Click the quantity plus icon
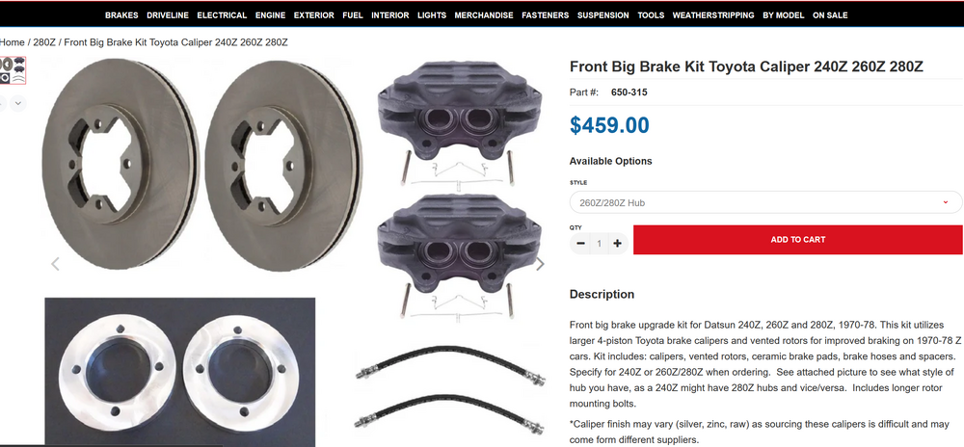Image resolution: width=964 pixels, height=447 pixels. (617, 244)
